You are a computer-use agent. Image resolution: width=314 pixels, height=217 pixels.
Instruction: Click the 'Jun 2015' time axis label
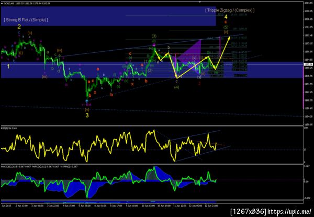pos(7,205)
